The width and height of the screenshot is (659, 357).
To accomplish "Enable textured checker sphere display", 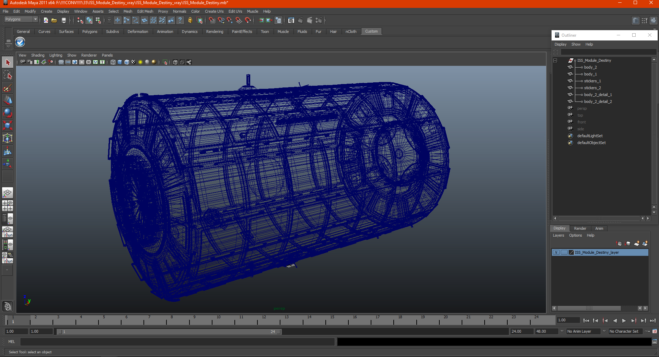I will tap(134, 62).
